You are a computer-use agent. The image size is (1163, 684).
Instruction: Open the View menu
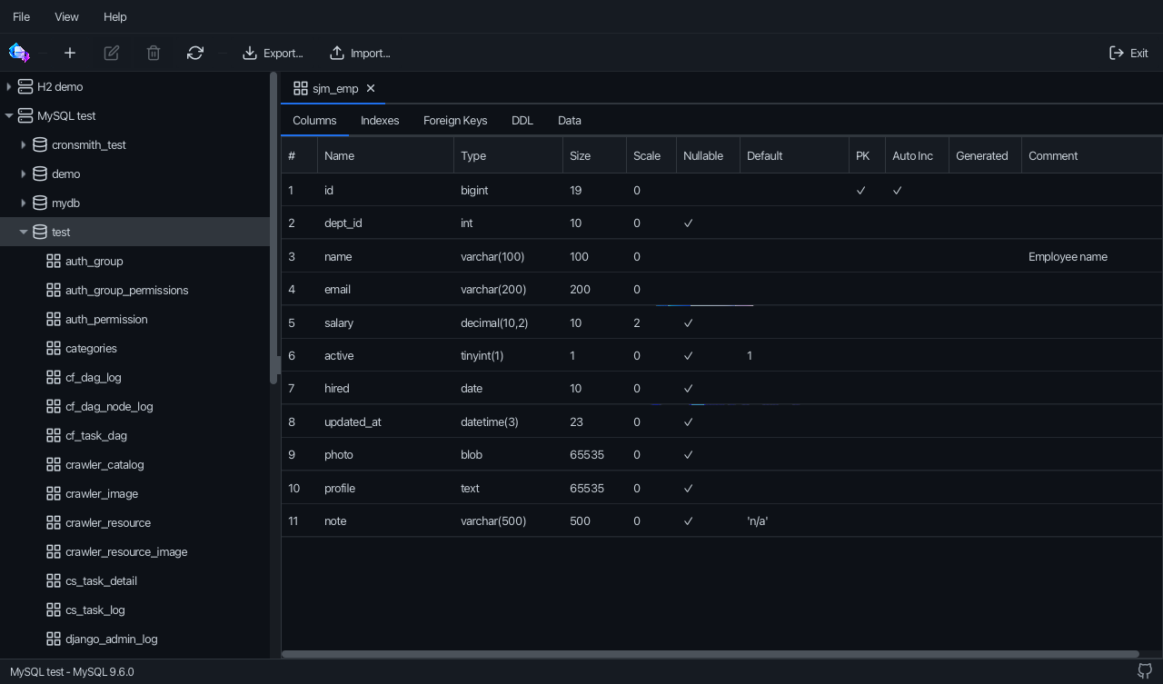coord(66,16)
